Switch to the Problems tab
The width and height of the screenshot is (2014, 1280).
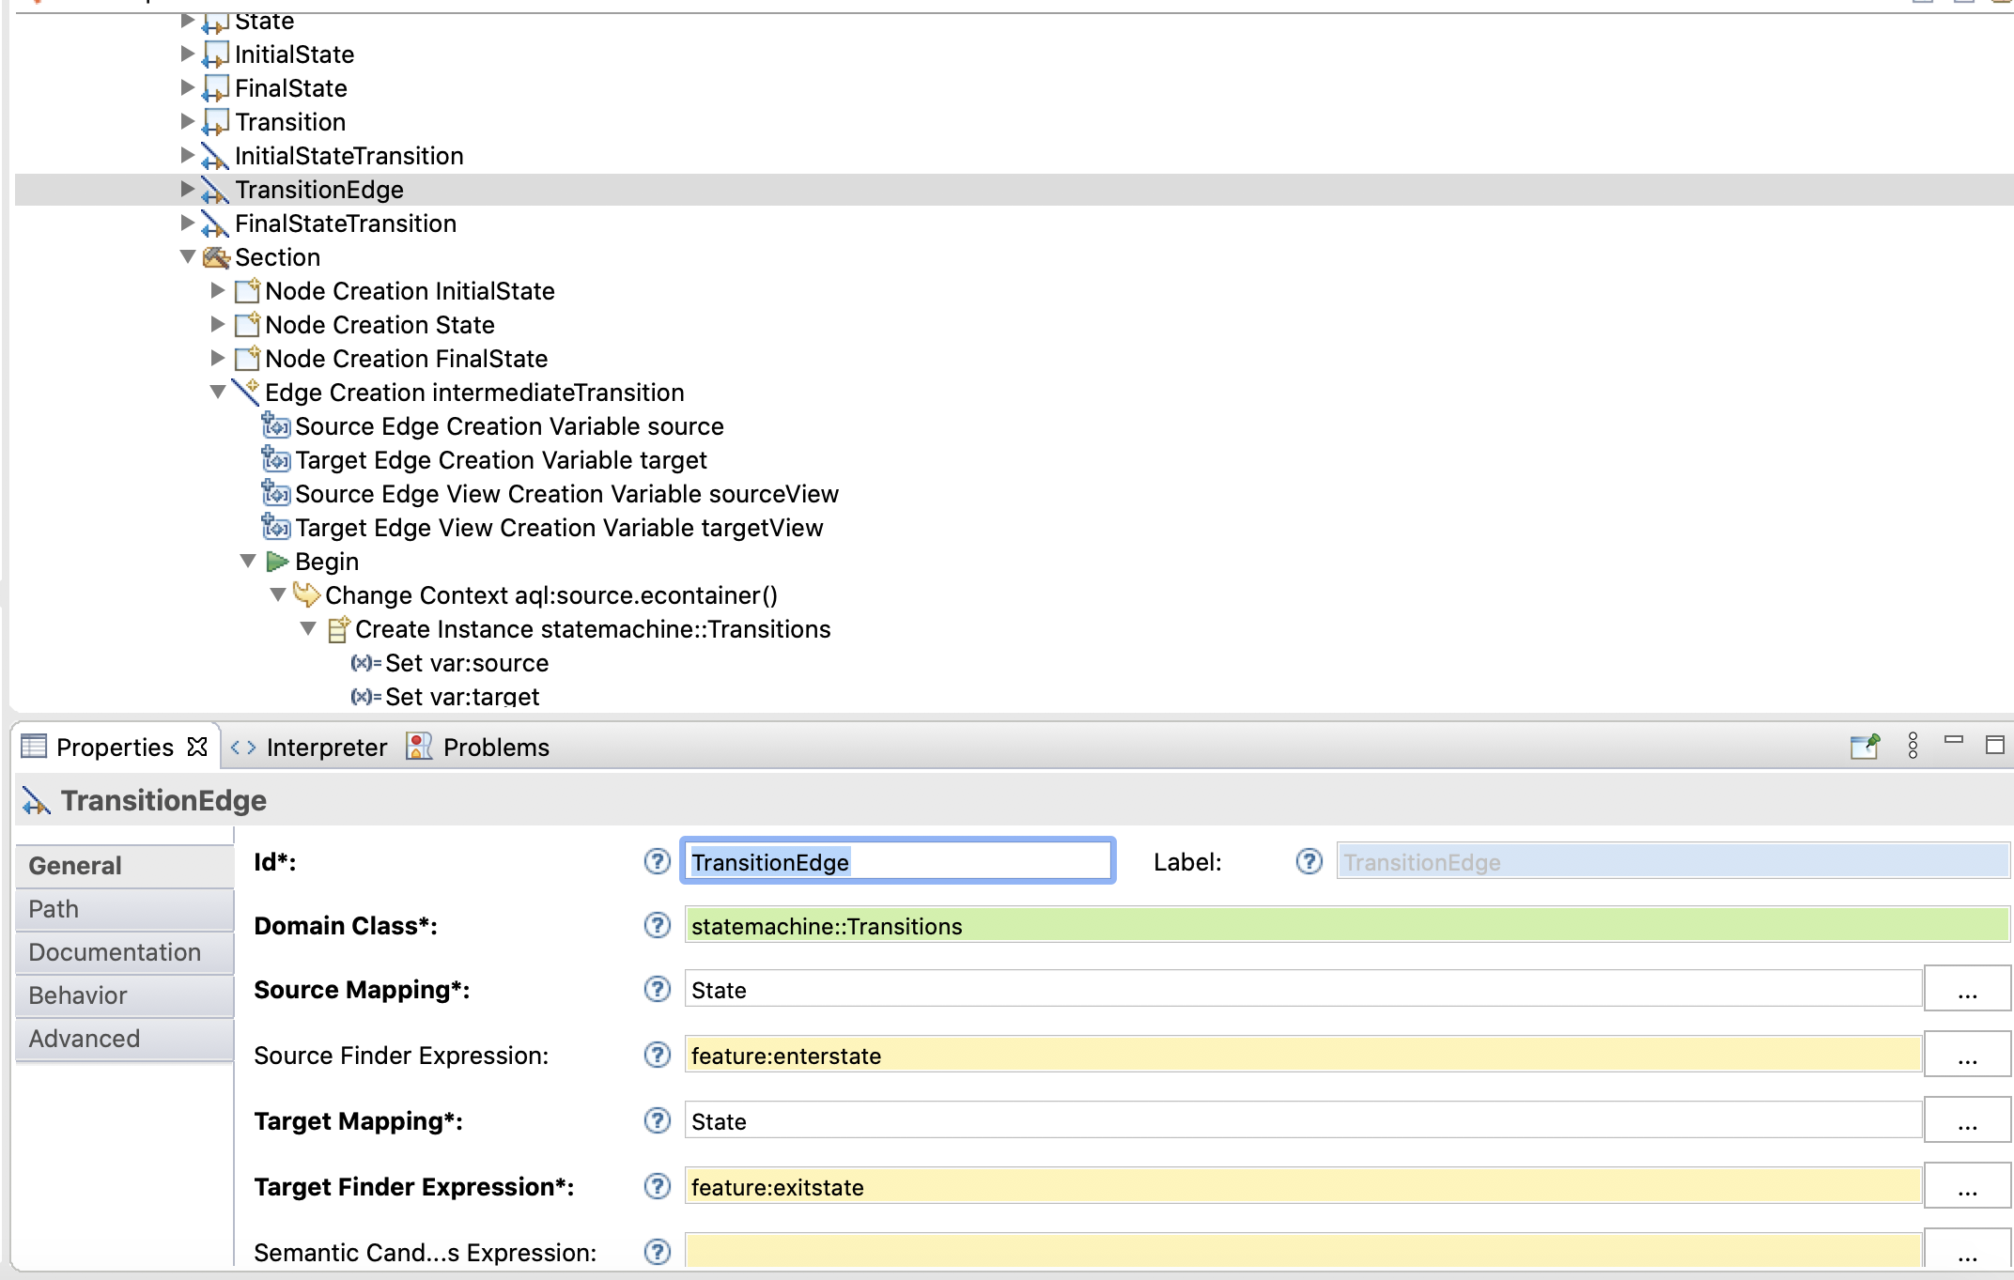pos(495,746)
